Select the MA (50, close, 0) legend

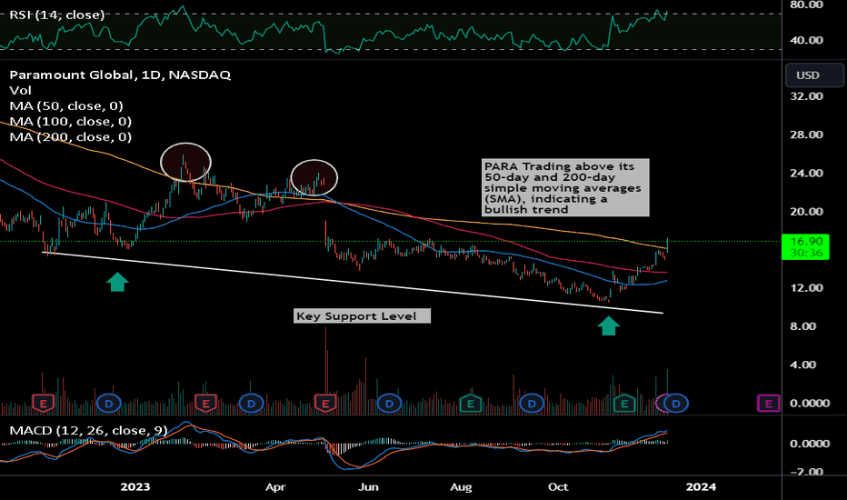66,106
